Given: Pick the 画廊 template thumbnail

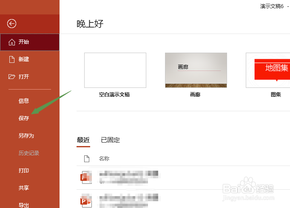Looking at the screenshot, I should pyautogui.click(x=196, y=70).
